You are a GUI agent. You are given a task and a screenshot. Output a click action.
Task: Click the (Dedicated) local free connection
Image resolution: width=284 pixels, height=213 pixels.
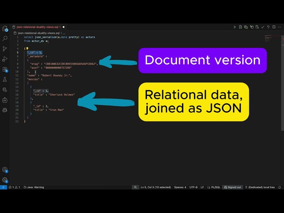[260, 187]
